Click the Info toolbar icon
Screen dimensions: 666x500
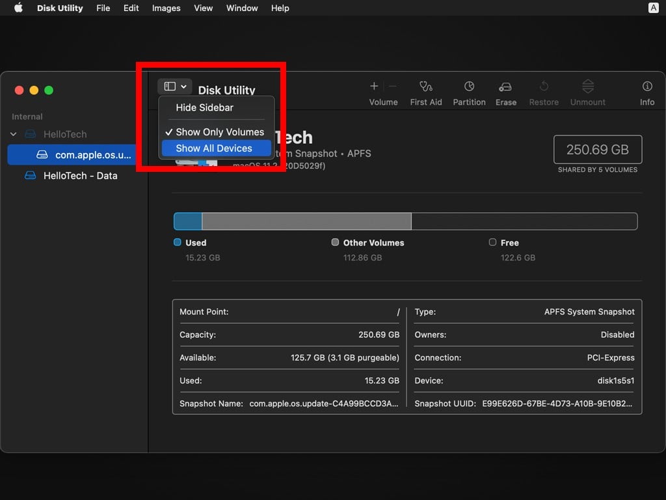(647, 87)
